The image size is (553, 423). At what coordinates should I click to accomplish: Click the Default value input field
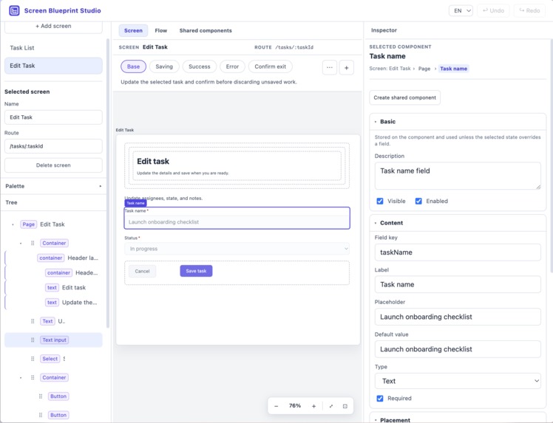[x=458, y=349]
